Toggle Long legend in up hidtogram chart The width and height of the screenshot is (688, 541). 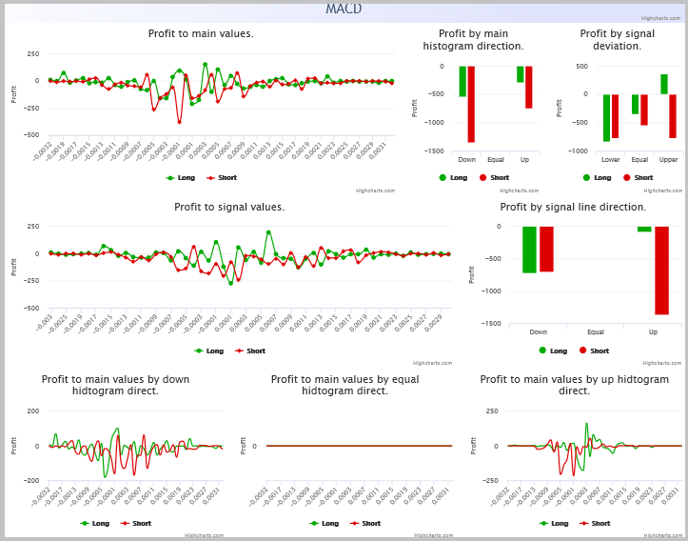554,524
